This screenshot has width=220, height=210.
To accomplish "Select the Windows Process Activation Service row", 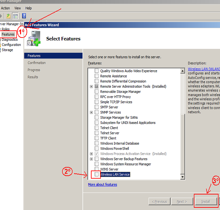I will [133, 154].
